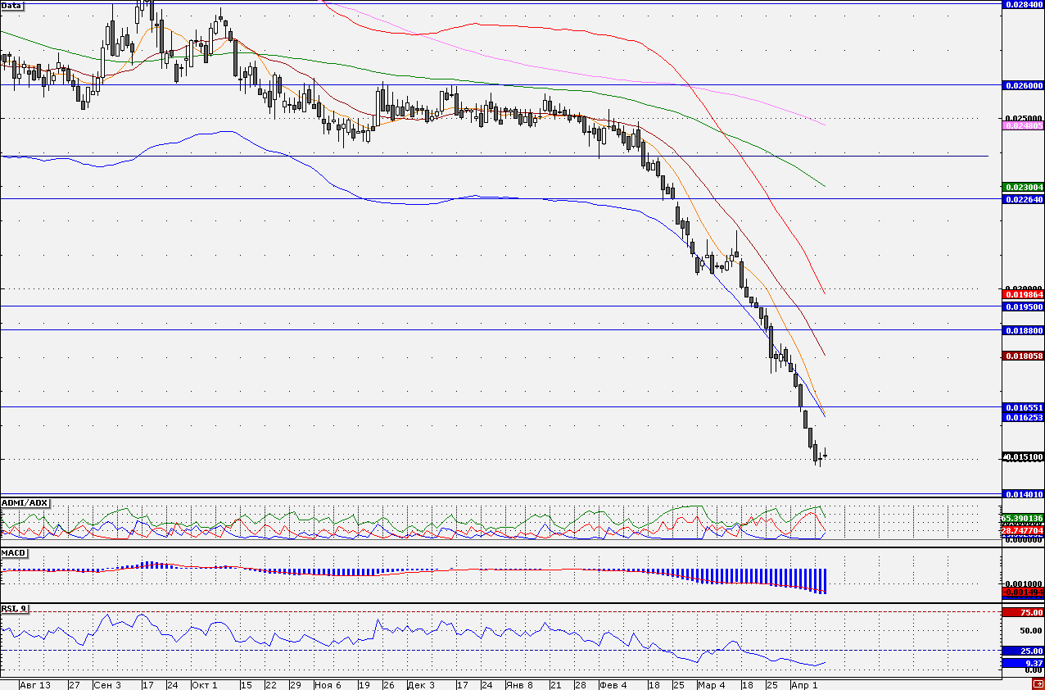
Task: Click the Мар 4 date label
Action: click(x=712, y=684)
